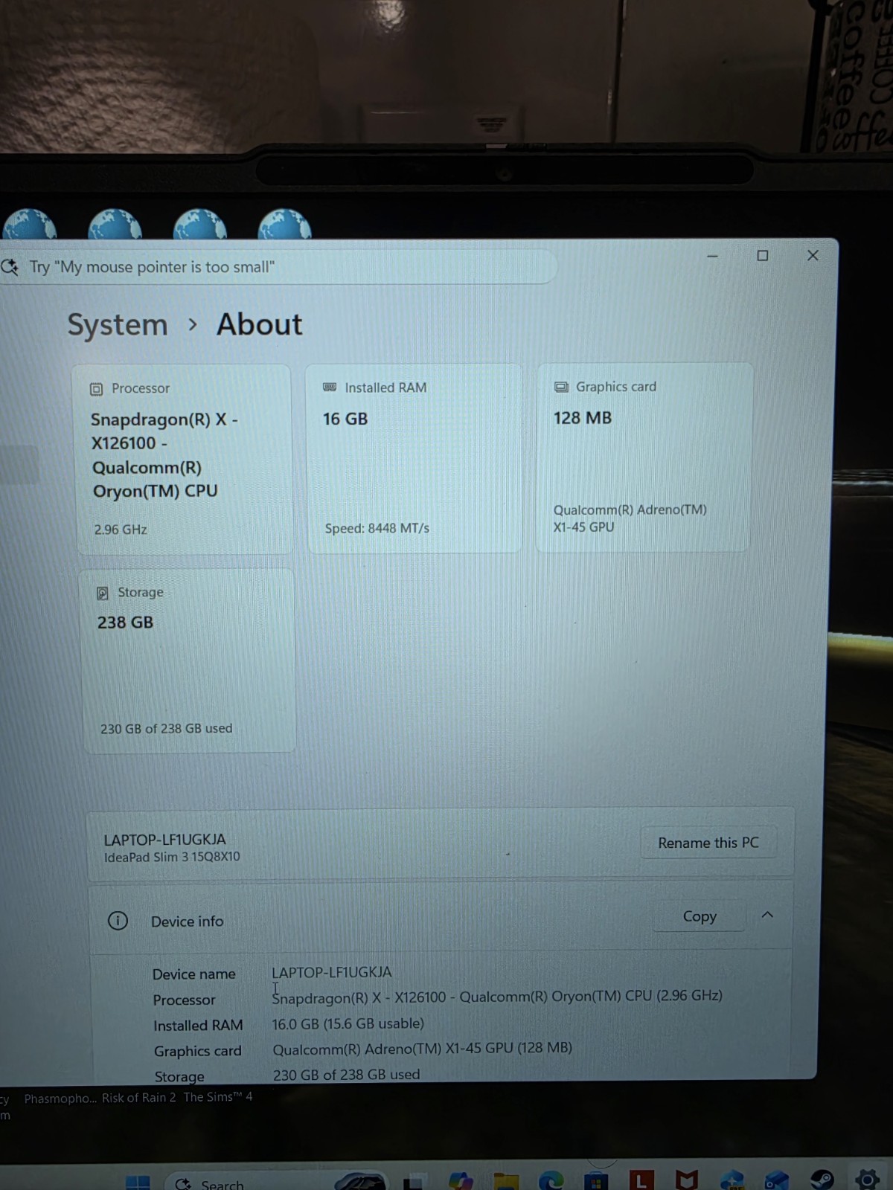
Task: Copy the device info
Action: 700,916
